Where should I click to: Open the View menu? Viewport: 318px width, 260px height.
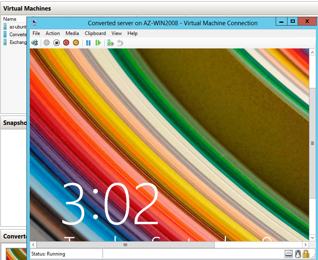coord(116,33)
